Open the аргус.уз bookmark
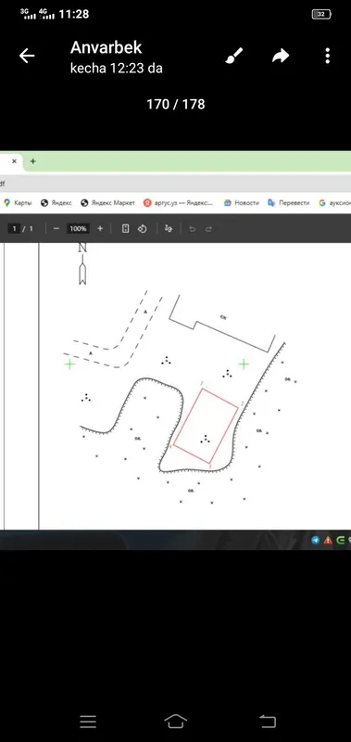Image resolution: width=351 pixels, height=742 pixels. coord(179,202)
